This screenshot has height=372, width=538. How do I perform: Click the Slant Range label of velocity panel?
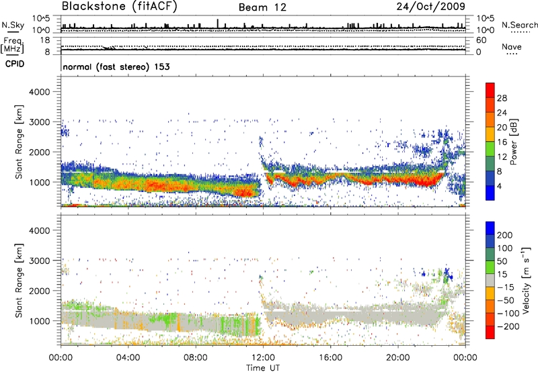point(19,280)
